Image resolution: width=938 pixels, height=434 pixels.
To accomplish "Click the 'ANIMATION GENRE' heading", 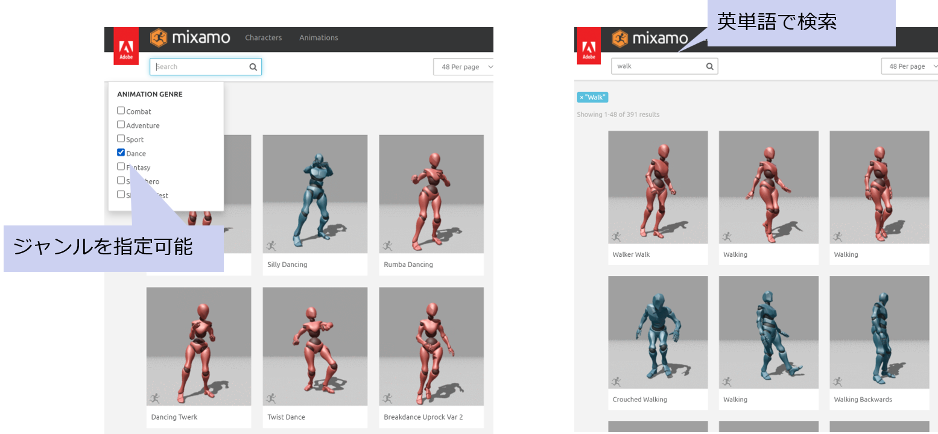I will click(x=150, y=95).
